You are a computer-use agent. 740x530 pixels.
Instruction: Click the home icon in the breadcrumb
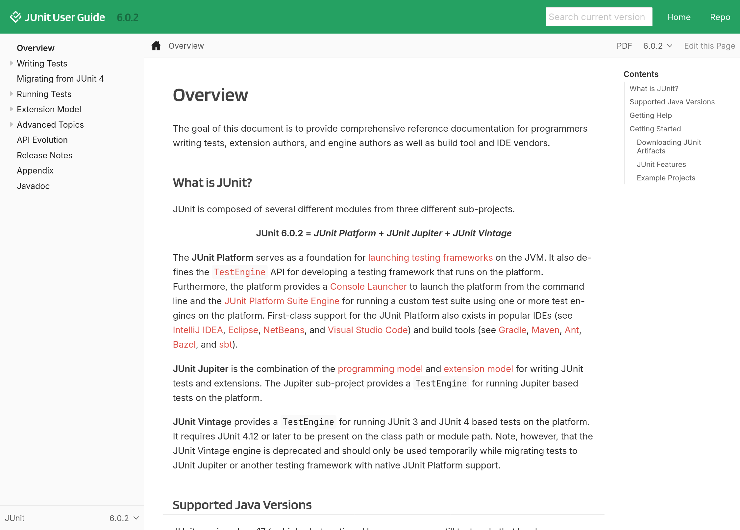pyautogui.click(x=156, y=46)
